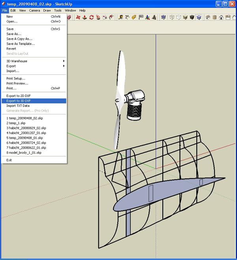Open recent file 6 habicht_20080724_02.skp
Viewport: 237px width, 260px height.
click(x=34, y=143)
